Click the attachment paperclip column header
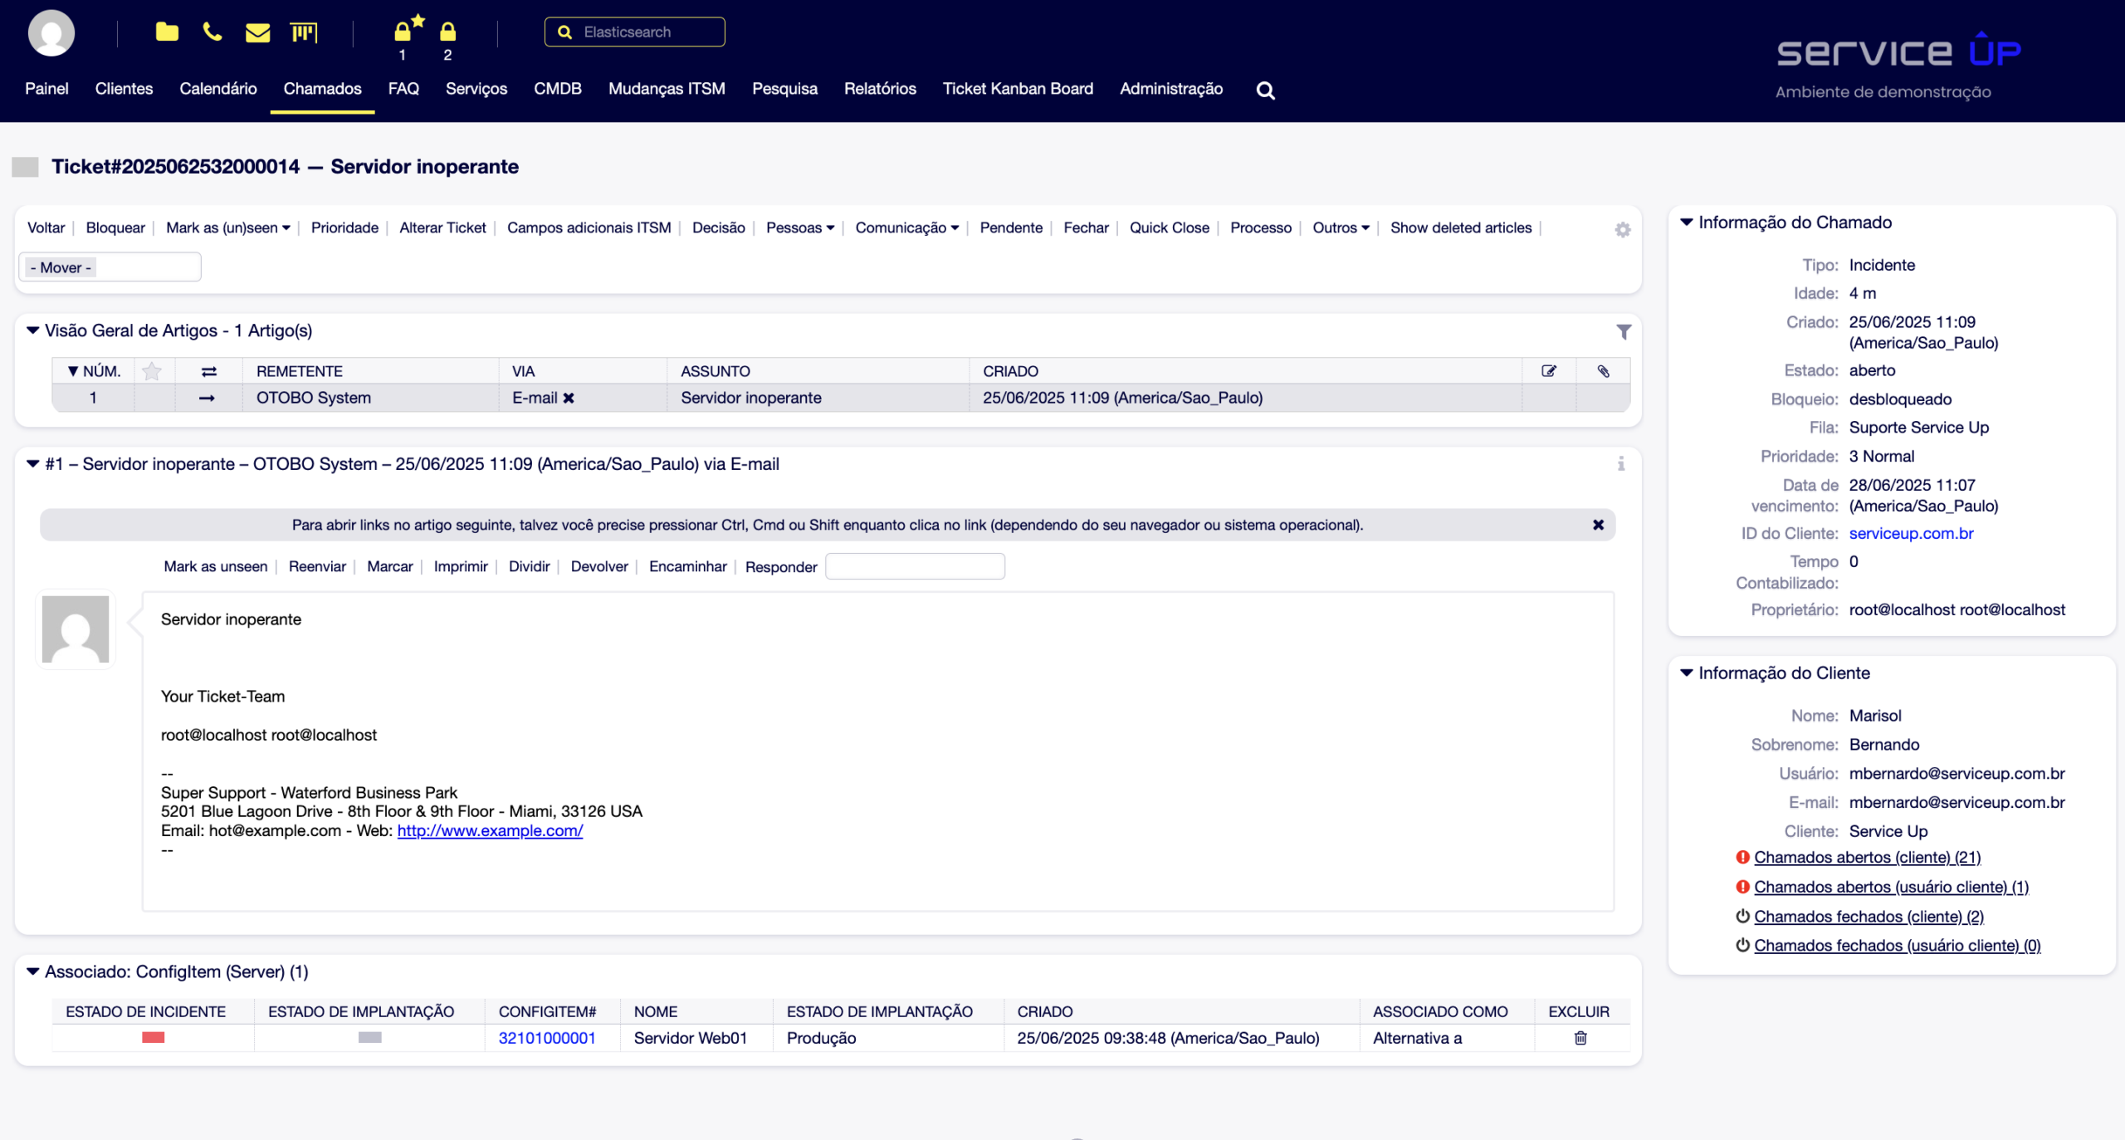The height and width of the screenshot is (1140, 2125). pyautogui.click(x=1603, y=371)
